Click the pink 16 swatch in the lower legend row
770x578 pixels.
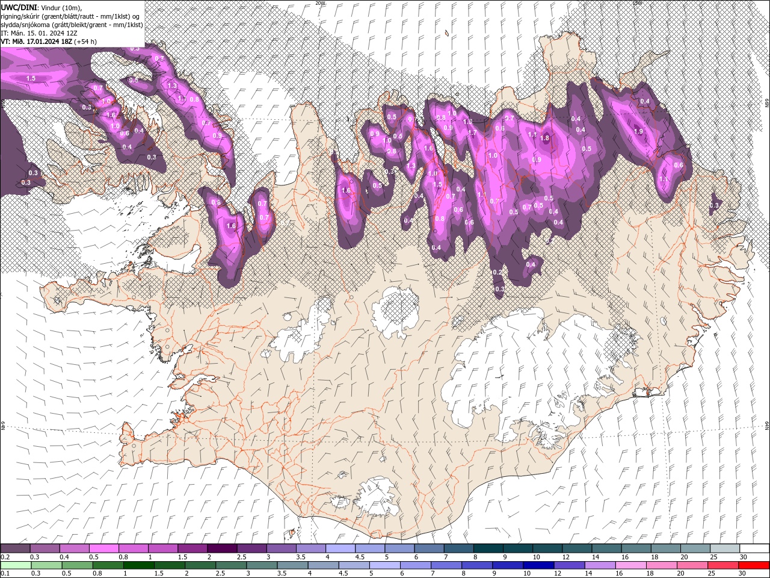631,565
